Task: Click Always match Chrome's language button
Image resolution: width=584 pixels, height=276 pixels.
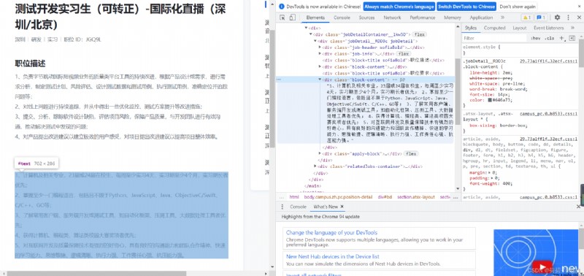Action: 399,7
